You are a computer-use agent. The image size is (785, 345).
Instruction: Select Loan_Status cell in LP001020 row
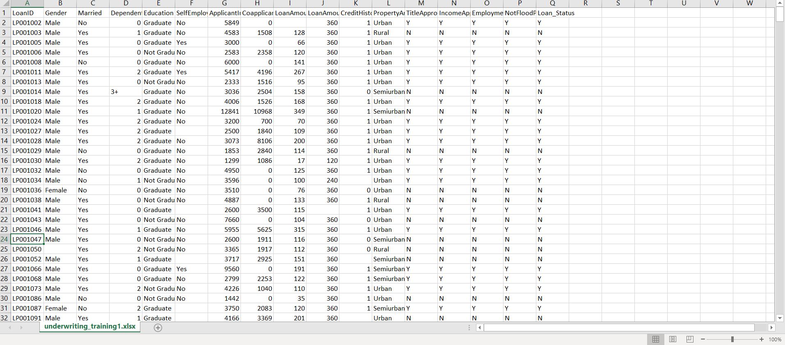pyautogui.click(x=552, y=111)
